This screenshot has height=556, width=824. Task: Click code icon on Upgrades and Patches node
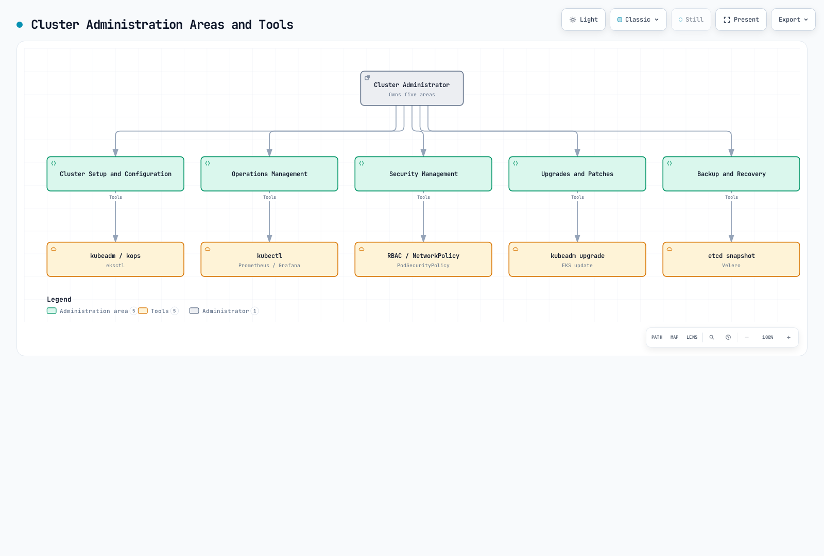(x=516, y=163)
